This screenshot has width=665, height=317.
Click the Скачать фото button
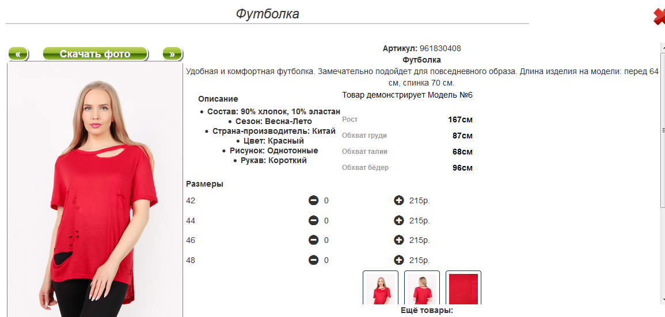coord(95,54)
